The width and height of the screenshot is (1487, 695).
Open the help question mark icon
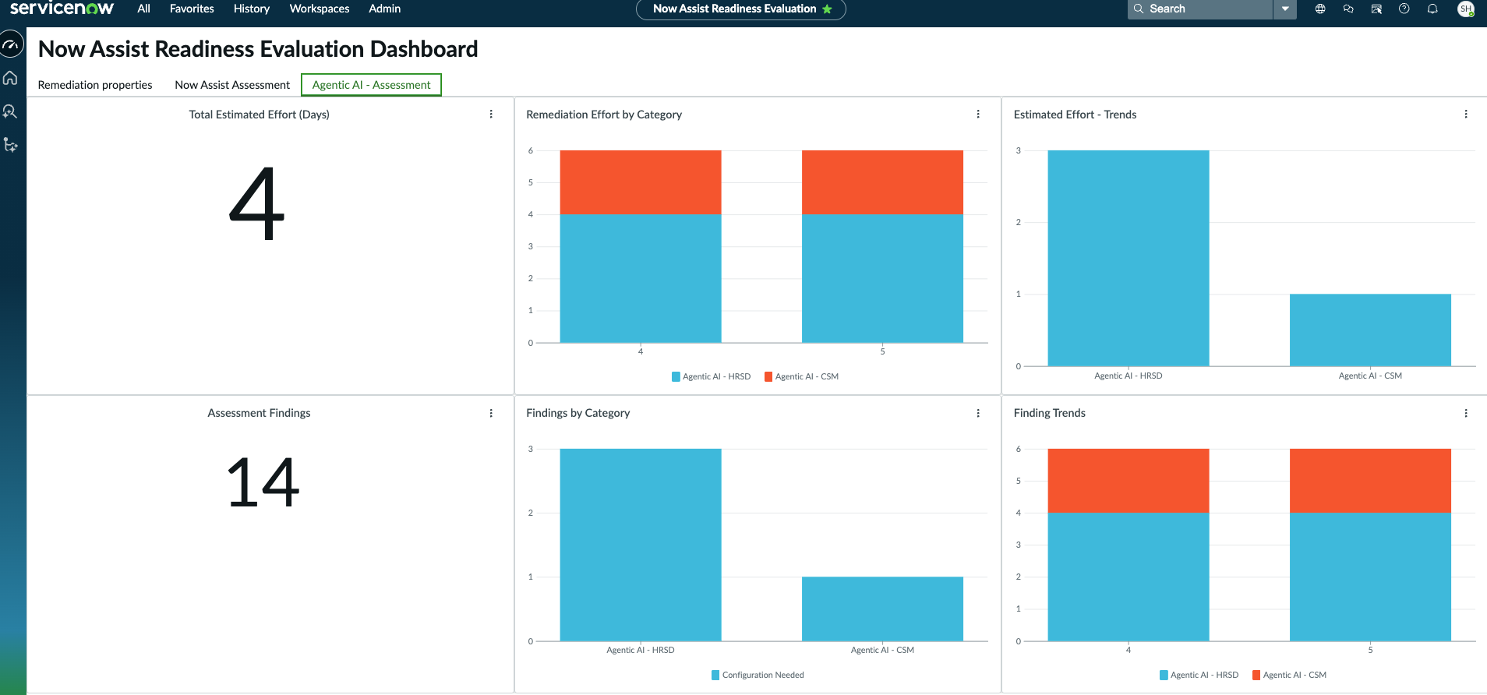click(x=1404, y=9)
